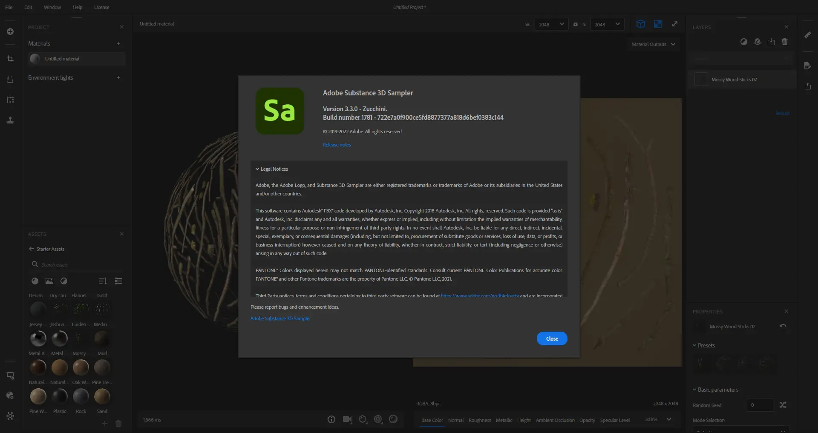Click the export-to icon in the Layers toolbar
The image size is (818, 433).
771,42
